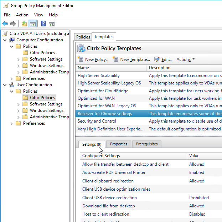Click the Description column header

point(185,68)
